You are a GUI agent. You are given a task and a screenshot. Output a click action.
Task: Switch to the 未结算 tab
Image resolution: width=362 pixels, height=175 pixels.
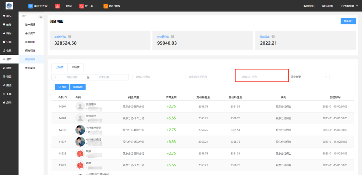pyautogui.click(x=75, y=67)
